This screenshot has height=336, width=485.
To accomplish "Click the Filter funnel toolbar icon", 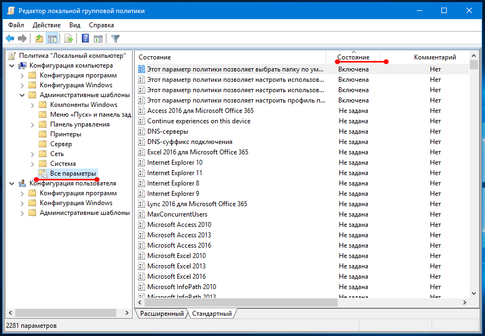I will point(115,39).
